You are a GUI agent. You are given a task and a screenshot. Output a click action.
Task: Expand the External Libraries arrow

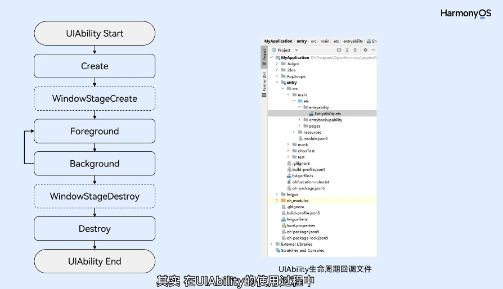pyautogui.click(x=271, y=244)
